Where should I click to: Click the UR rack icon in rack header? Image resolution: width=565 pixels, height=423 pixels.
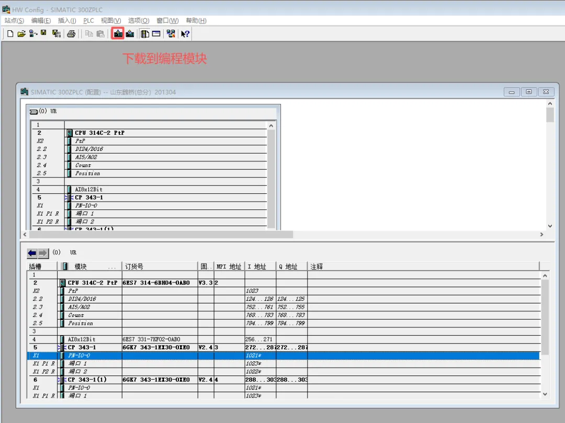[34, 112]
